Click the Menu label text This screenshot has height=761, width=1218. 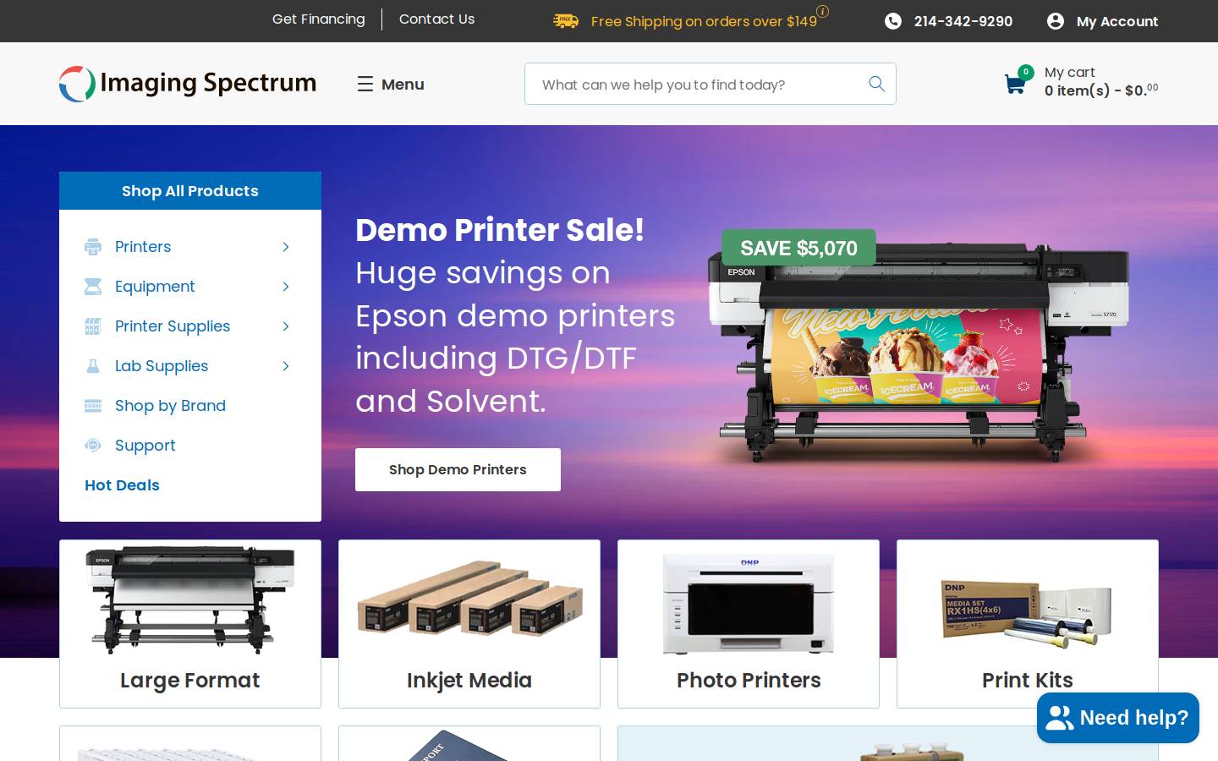[x=403, y=84]
